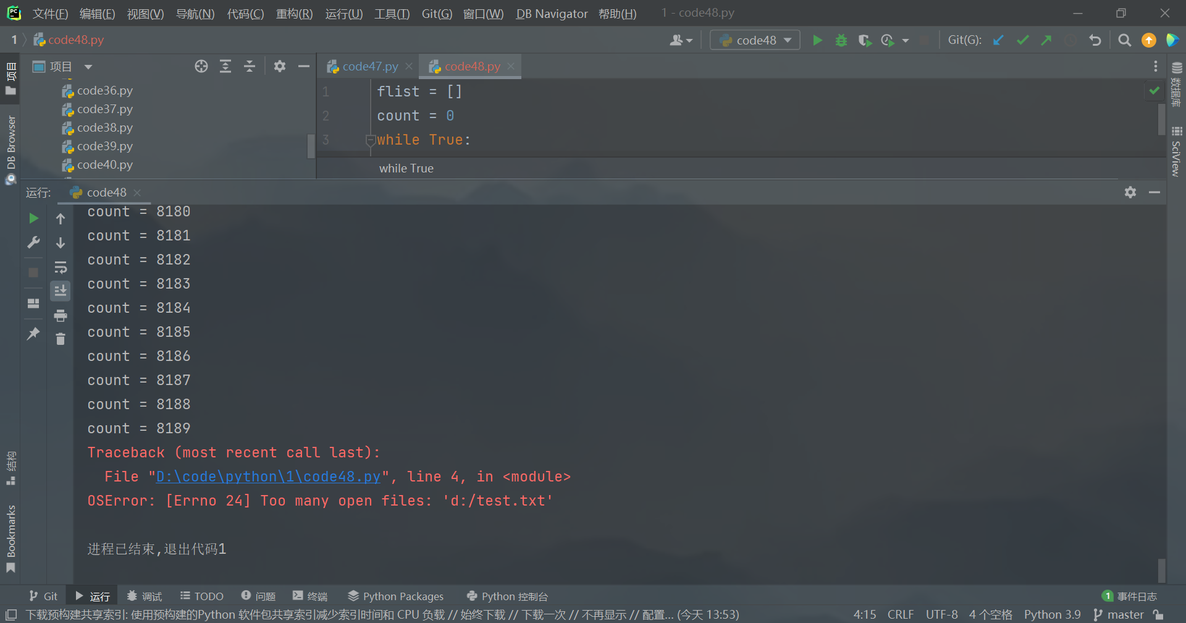Navigate down the stack trace arrow
Image resolution: width=1186 pixels, height=623 pixels.
point(61,242)
